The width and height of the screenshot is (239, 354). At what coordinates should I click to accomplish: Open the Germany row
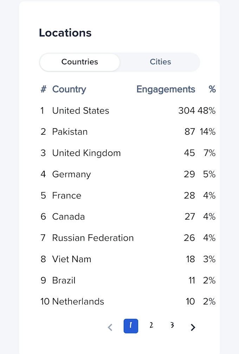pos(128,174)
